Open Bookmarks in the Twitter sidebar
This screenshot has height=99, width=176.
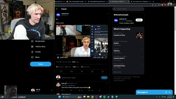coord(38,41)
